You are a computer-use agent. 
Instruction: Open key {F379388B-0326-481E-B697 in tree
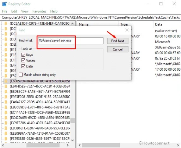click(40, 138)
